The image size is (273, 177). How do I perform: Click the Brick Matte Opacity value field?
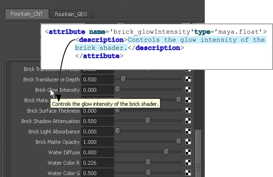click(x=98, y=142)
